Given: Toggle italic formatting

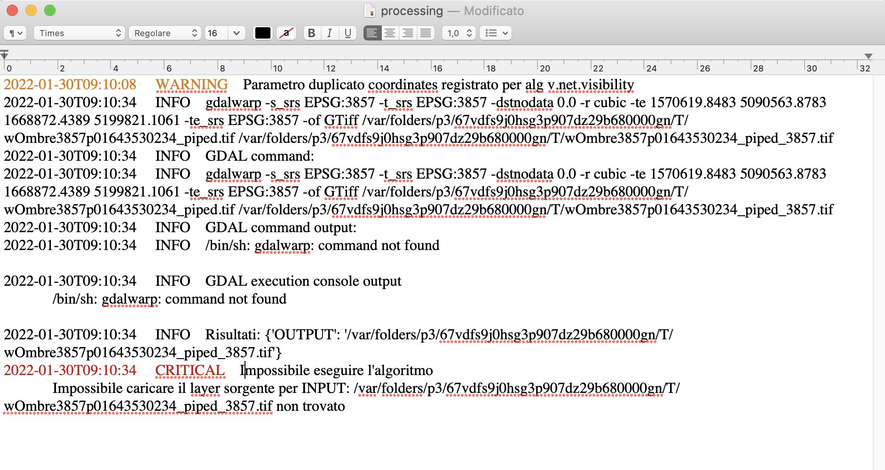Looking at the screenshot, I should [330, 33].
